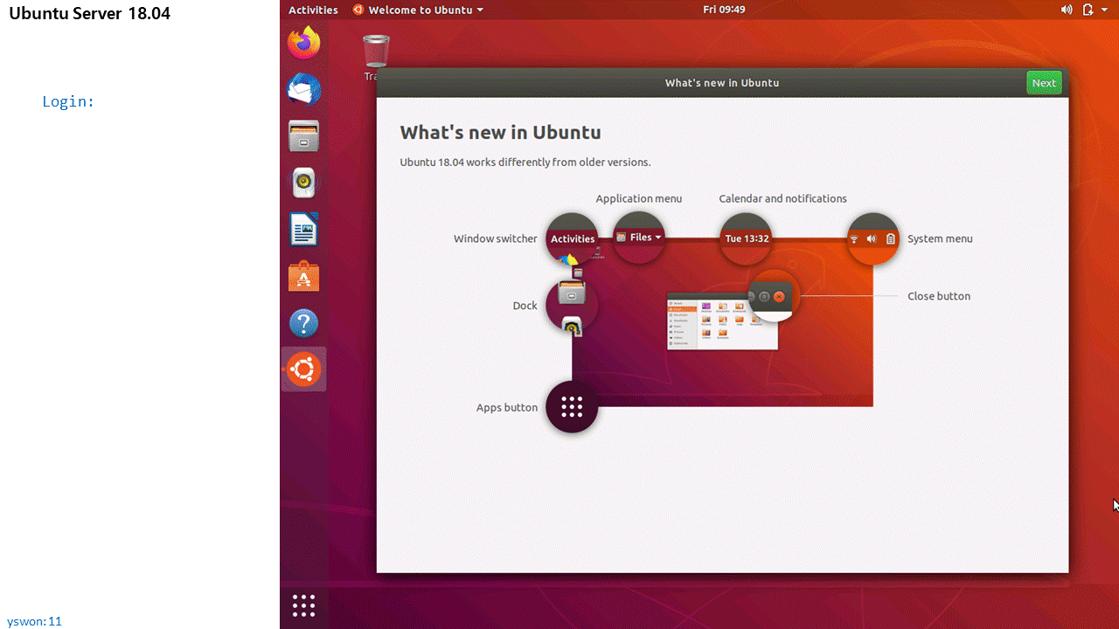The width and height of the screenshot is (1119, 629).
Task: Click the Activities circle in the diagram
Action: click(572, 238)
